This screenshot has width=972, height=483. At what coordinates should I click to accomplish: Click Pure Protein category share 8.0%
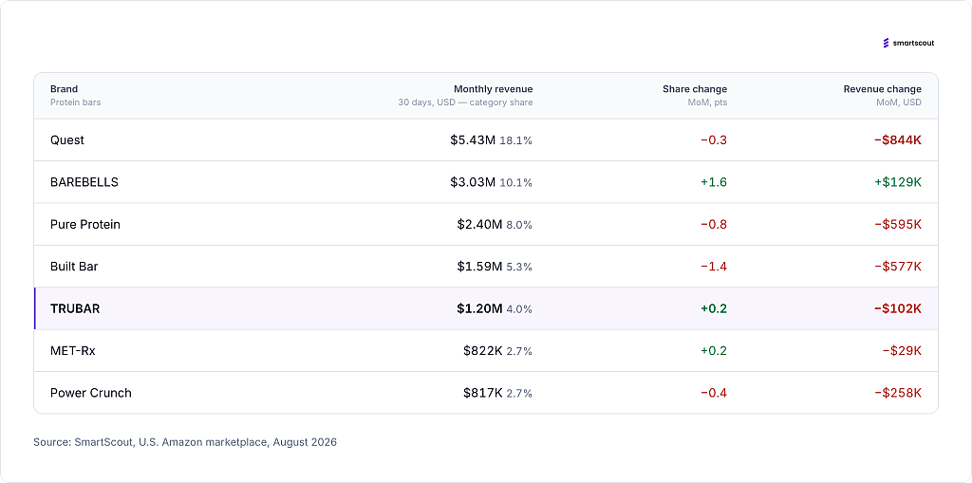[x=519, y=225]
